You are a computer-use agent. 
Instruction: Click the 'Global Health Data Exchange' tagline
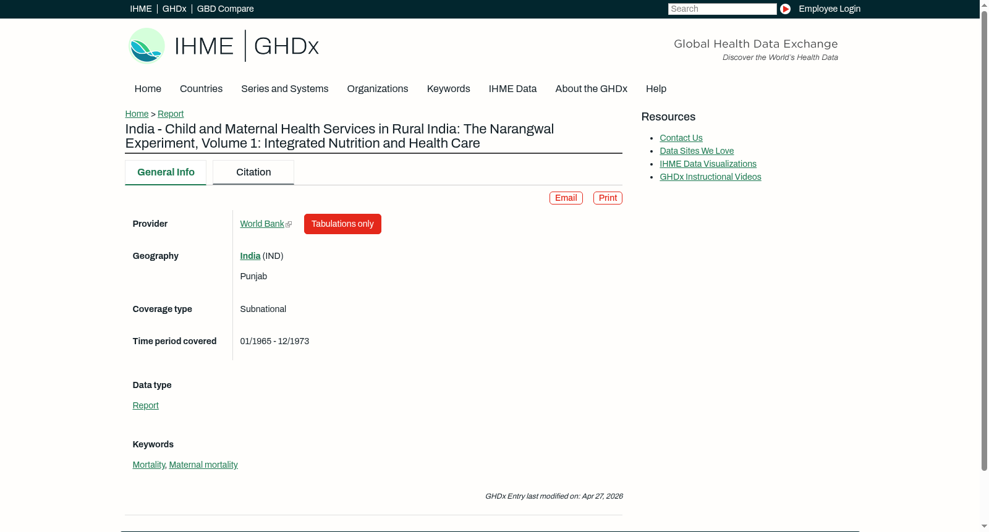[755, 44]
